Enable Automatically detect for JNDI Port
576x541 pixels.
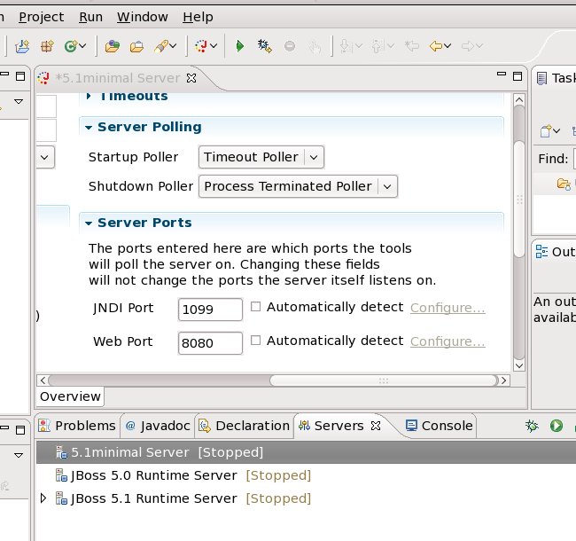pyautogui.click(x=256, y=307)
